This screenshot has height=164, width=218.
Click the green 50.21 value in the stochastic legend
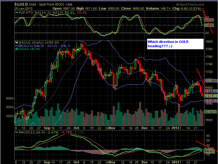pyautogui.click(x=69, y=12)
